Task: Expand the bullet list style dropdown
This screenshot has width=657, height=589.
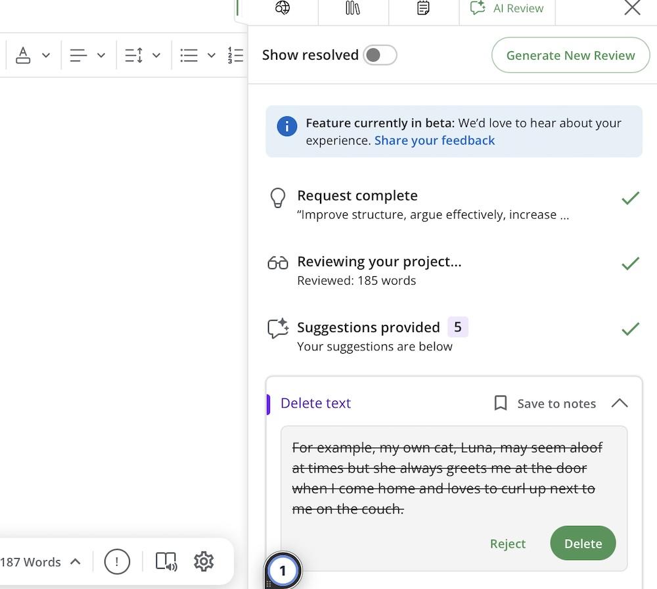Action: point(212,55)
